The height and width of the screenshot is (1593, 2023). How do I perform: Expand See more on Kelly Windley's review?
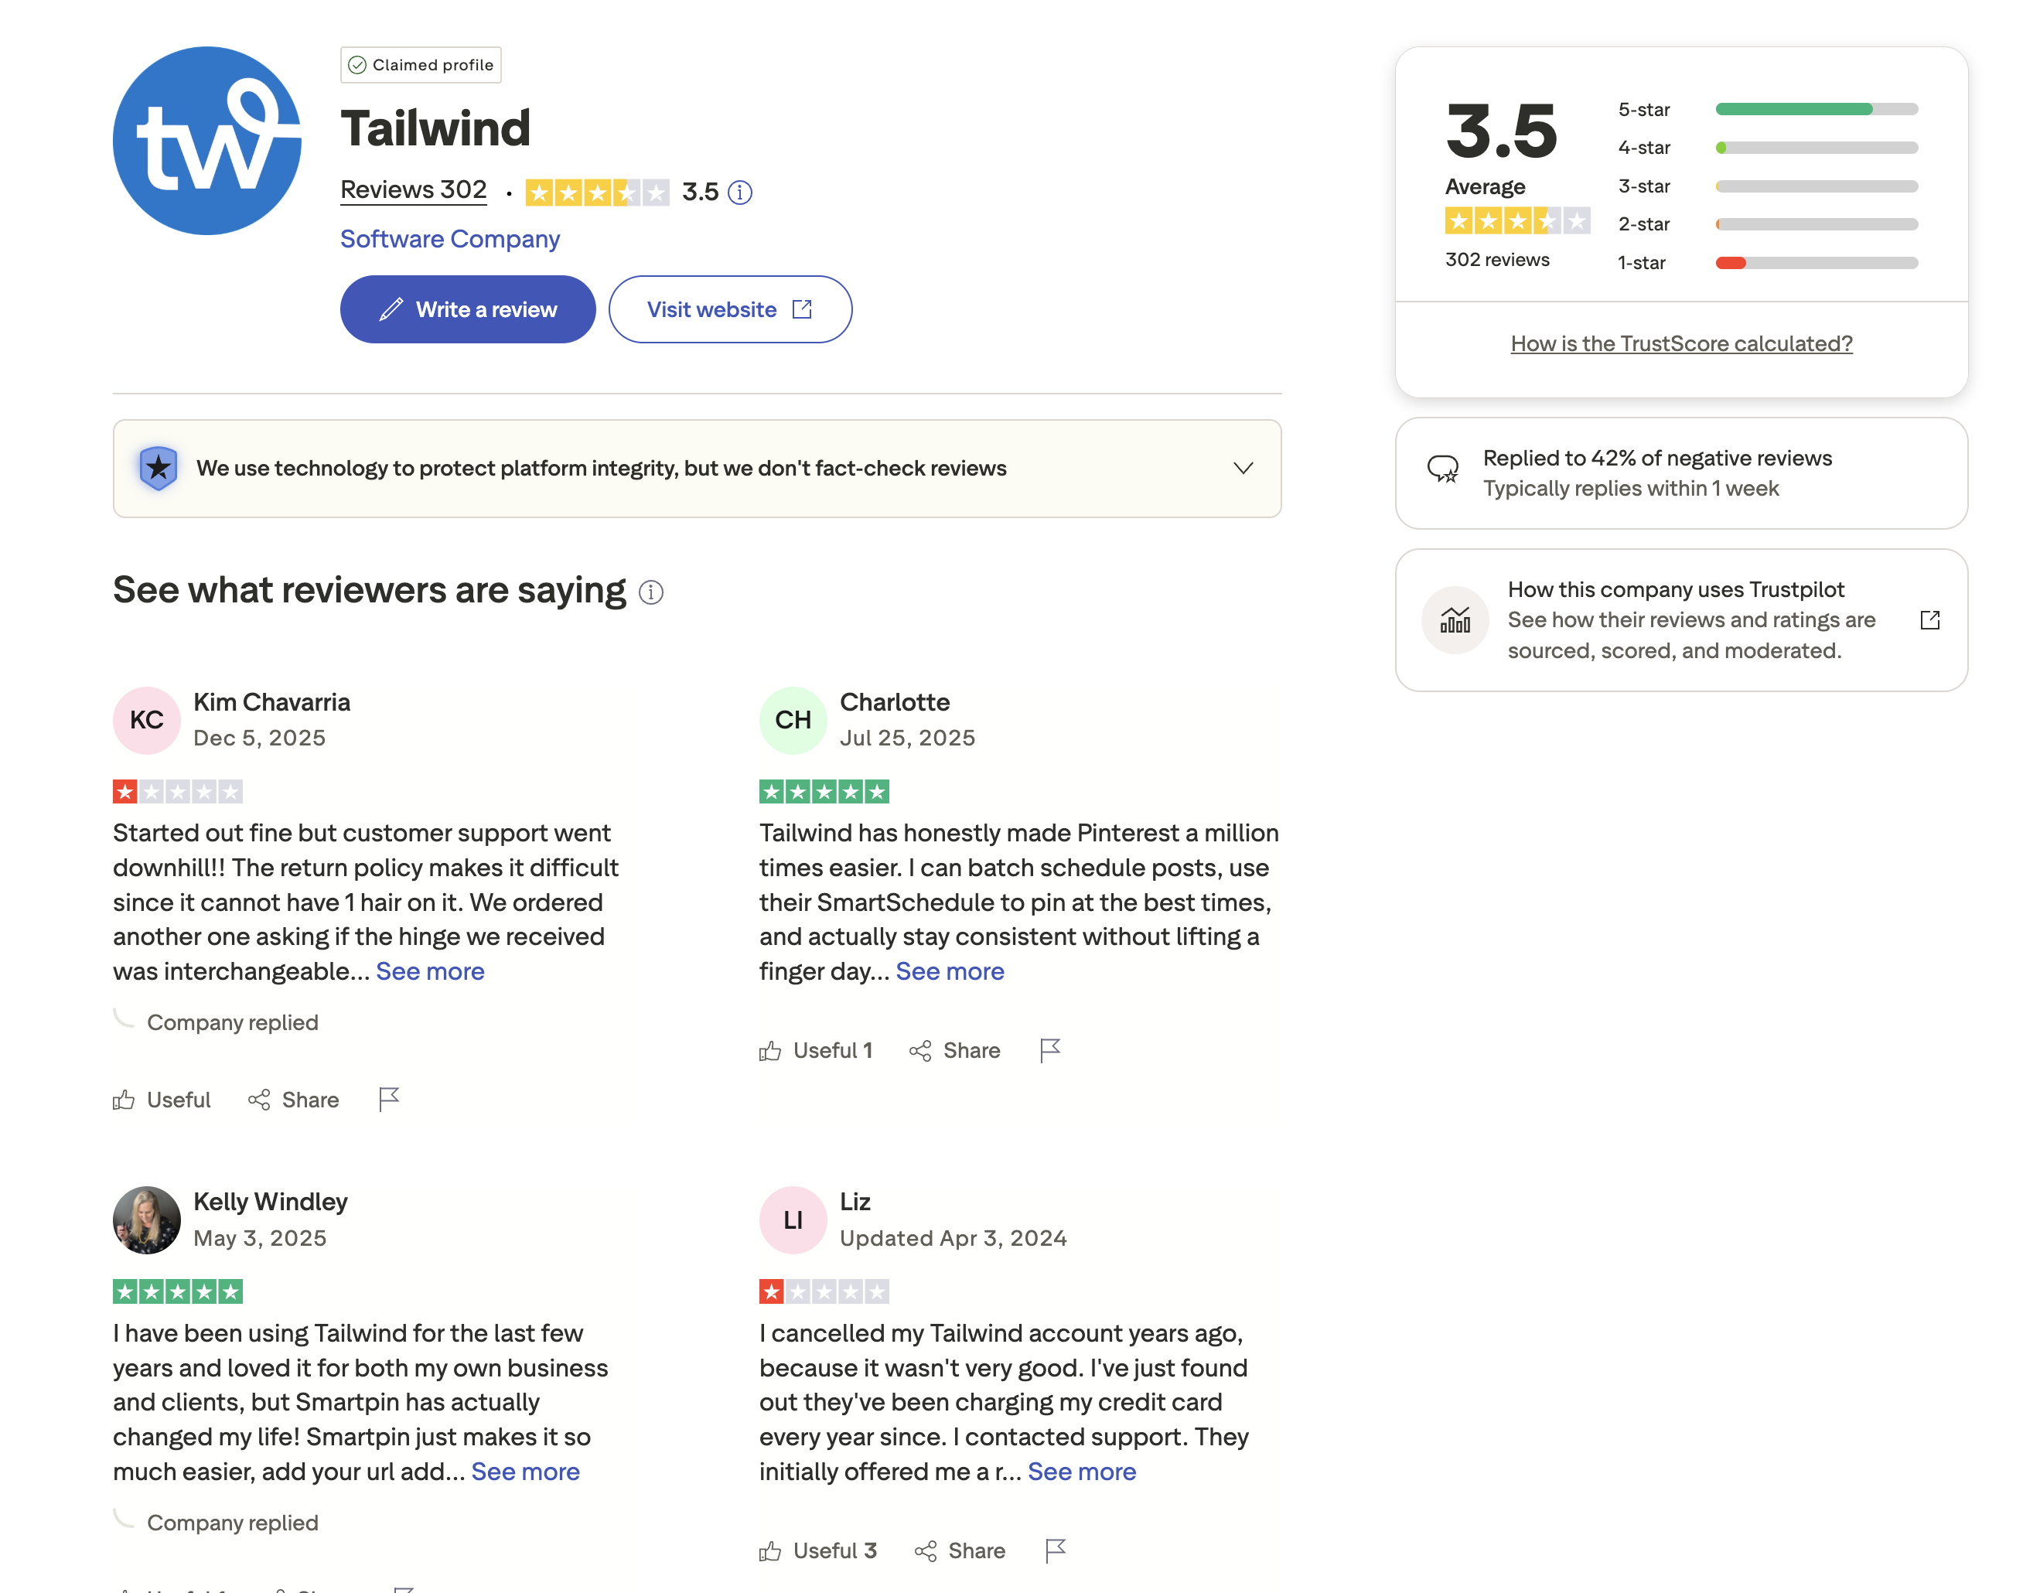tap(525, 1471)
